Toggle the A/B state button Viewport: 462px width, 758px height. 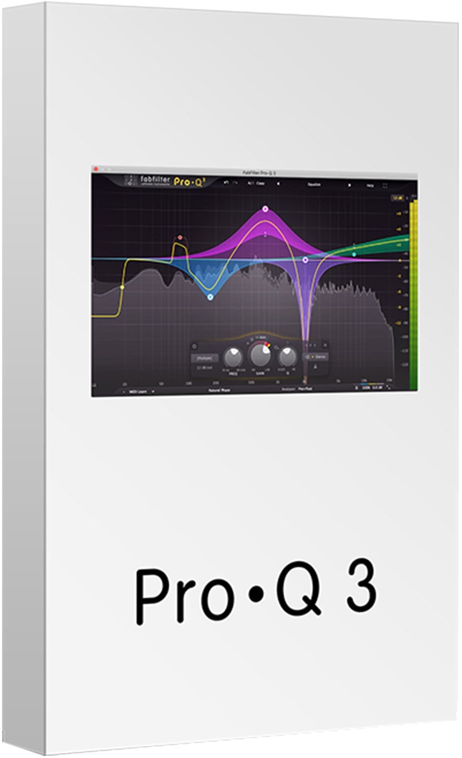250,183
